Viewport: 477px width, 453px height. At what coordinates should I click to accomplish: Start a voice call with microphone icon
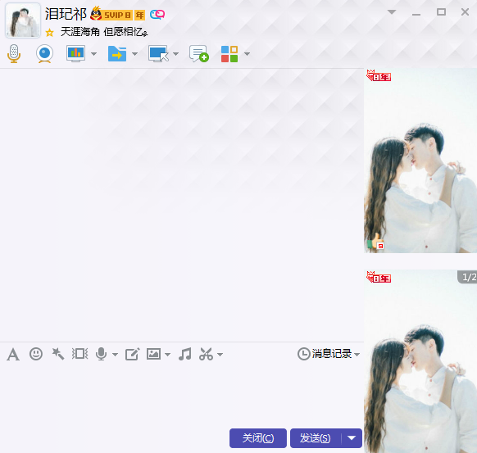14,53
